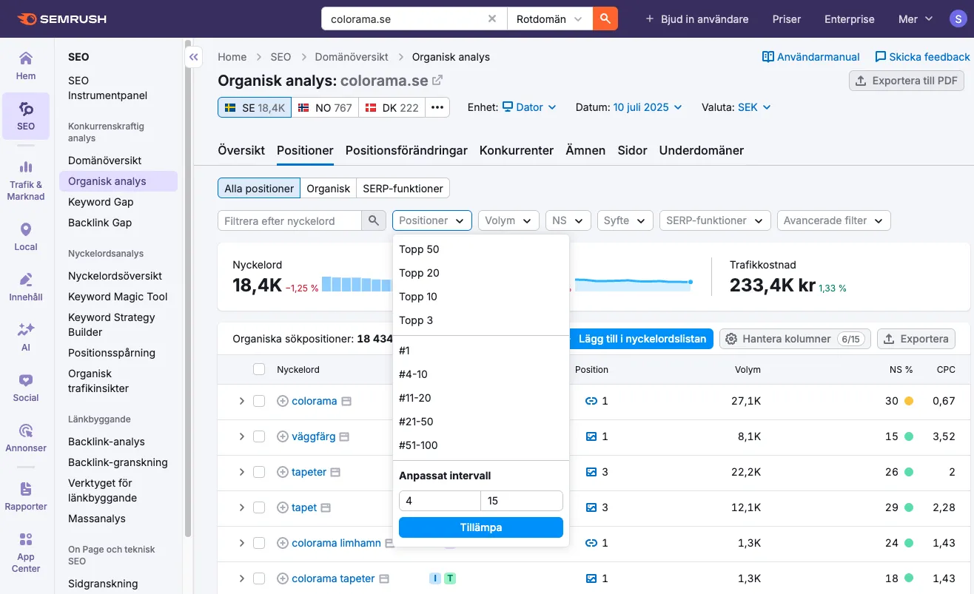Open the Social sidebar icon
This screenshot has width=974, height=594.
point(26,388)
